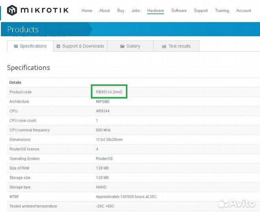This screenshot has height=213, width=260.
Task: Open the Jobs menu item
Action: pos(135,11)
